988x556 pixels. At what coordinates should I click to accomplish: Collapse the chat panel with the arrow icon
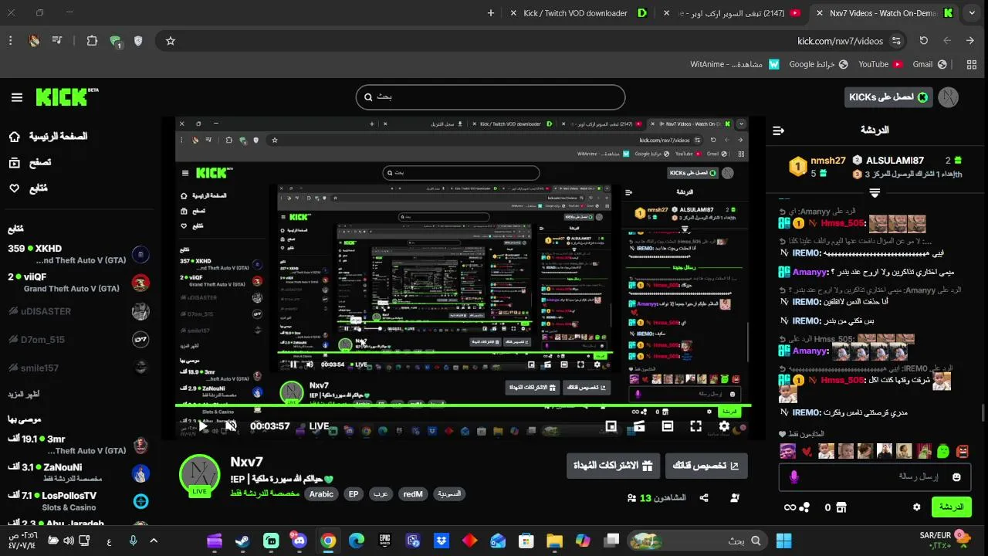pos(779,131)
